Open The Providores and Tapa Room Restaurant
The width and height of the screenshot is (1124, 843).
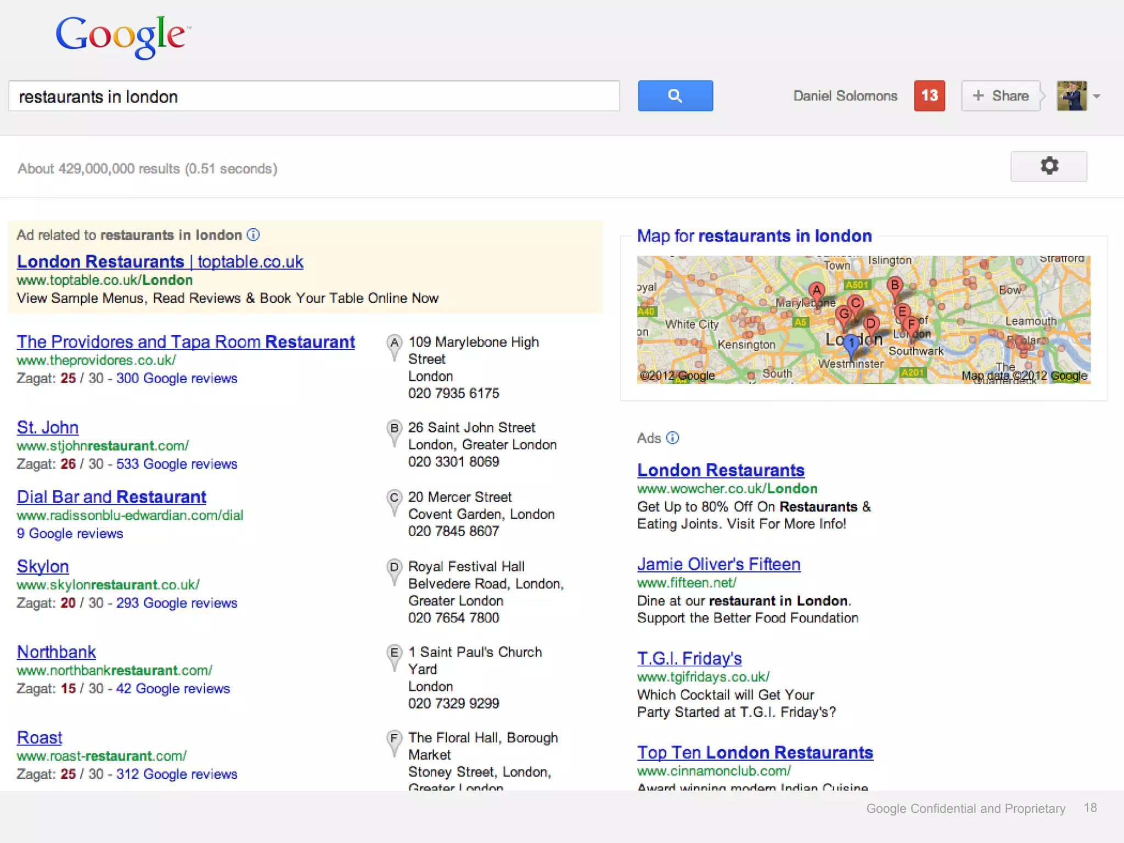click(x=186, y=342)
